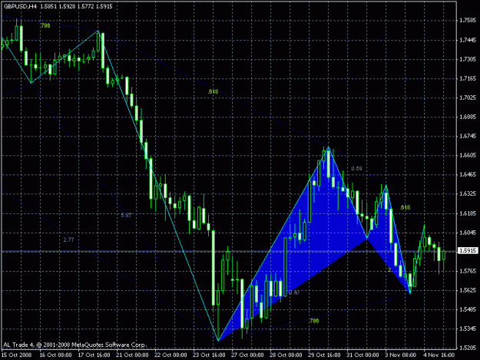Click the 5.87 ratio label
This screenshot has width=480, height=360.
click(x=126, y=216)
